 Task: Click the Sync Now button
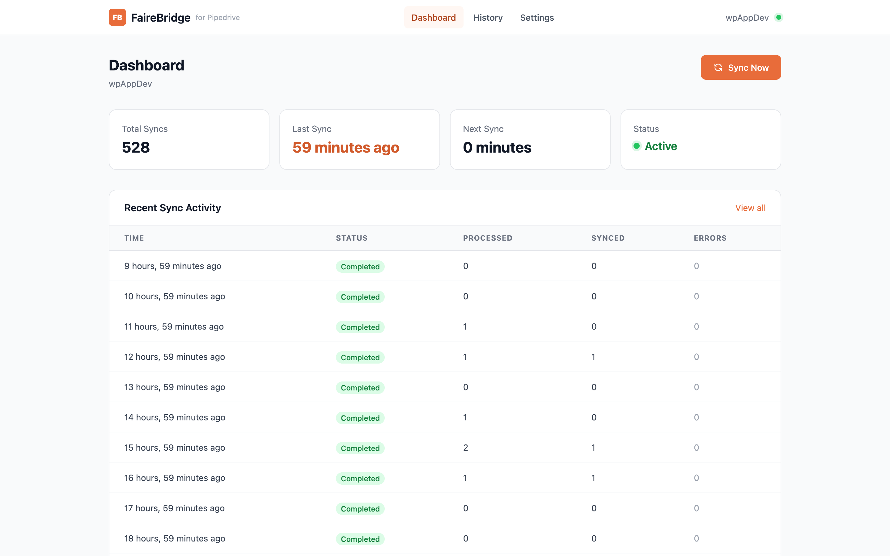(x=741, y=67)
